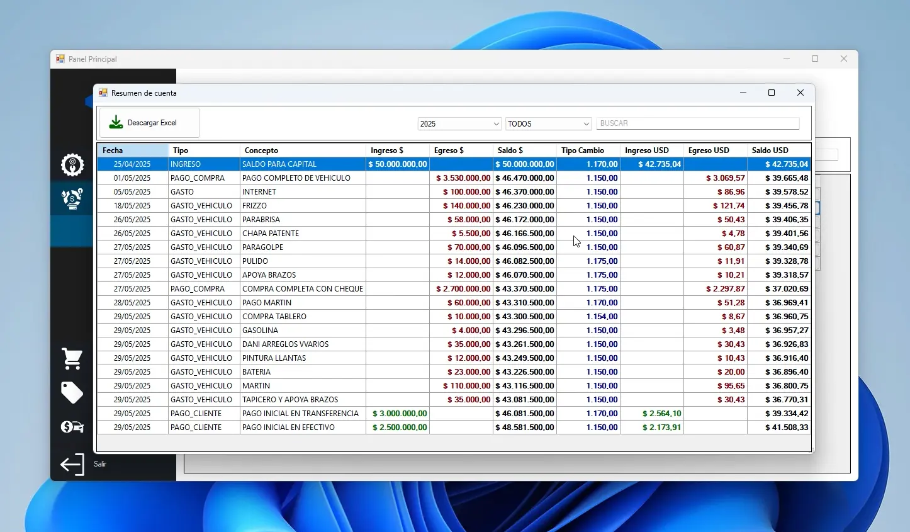Click the INGRESO tipo cell
The width and height of the screenshot is (910, 532).
(x=204, y=164)
